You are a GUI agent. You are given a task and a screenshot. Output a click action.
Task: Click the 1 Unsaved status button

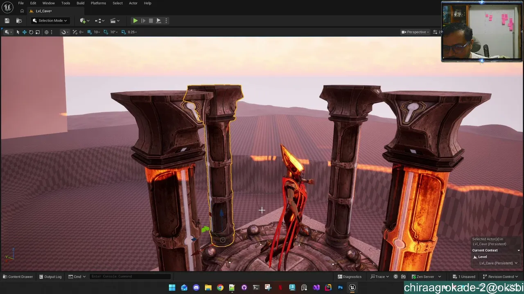click(464, 276)
